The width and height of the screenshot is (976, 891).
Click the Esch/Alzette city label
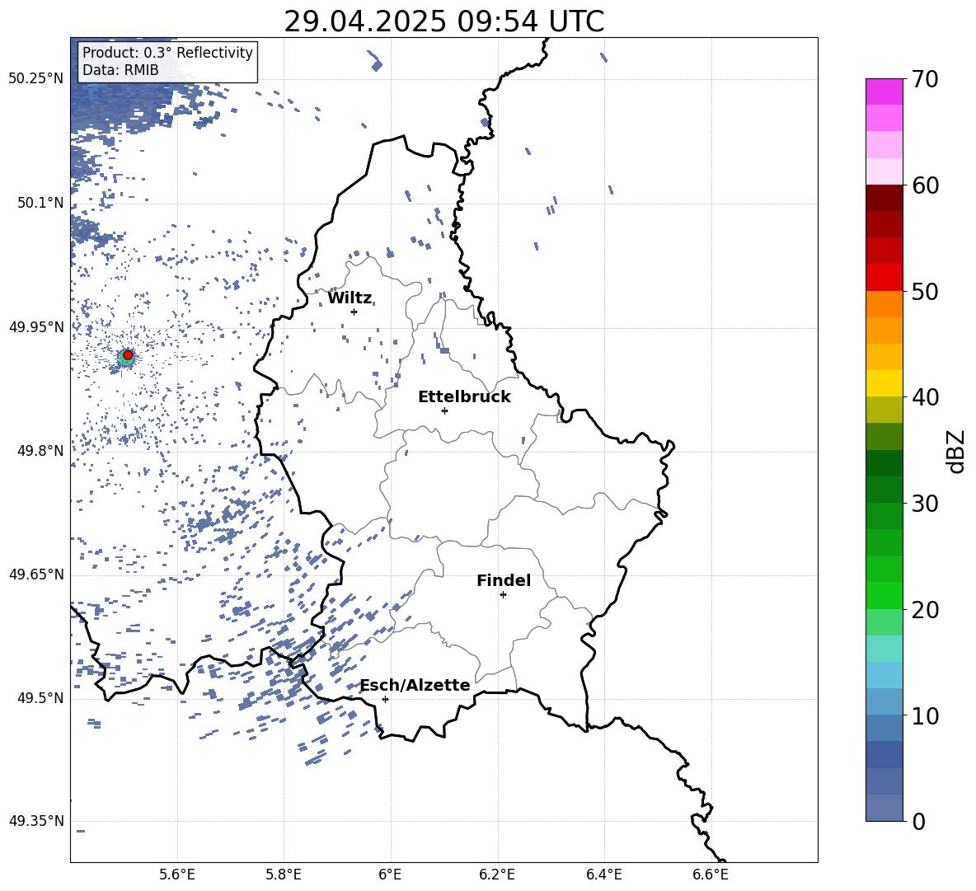click(415, 686)
